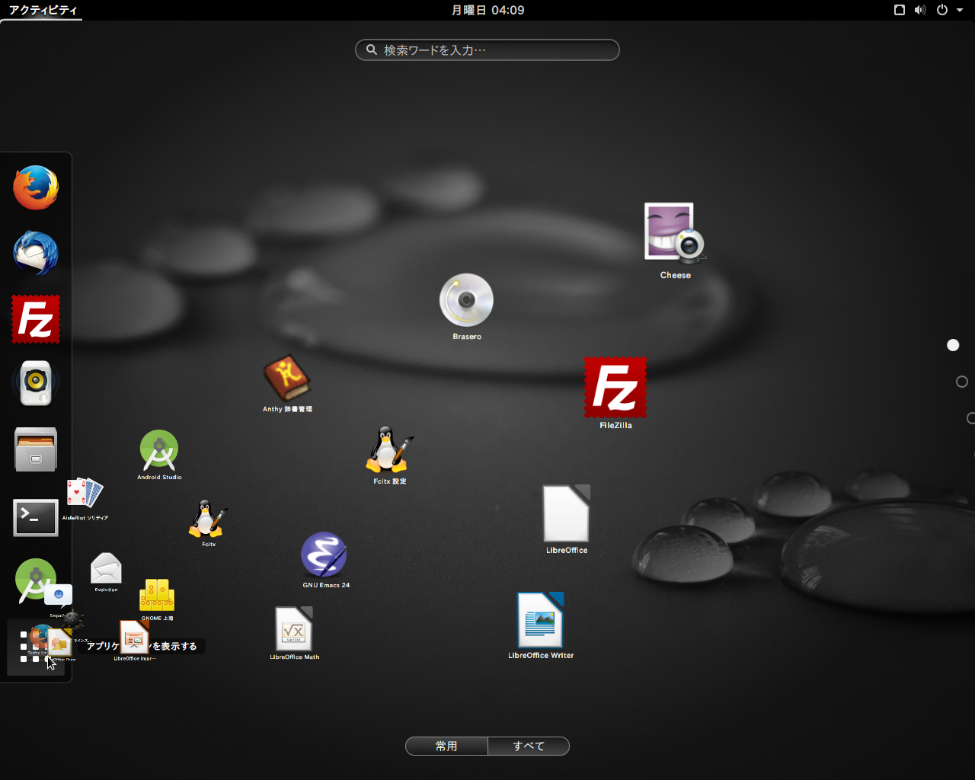Open the clock 月曜日 04:09 menu
Screen dimensions: 975x780
[x=487, y=10]
